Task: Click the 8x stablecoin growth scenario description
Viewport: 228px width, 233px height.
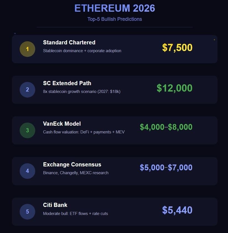Action: pyautogui.click(x=82, y=91)
